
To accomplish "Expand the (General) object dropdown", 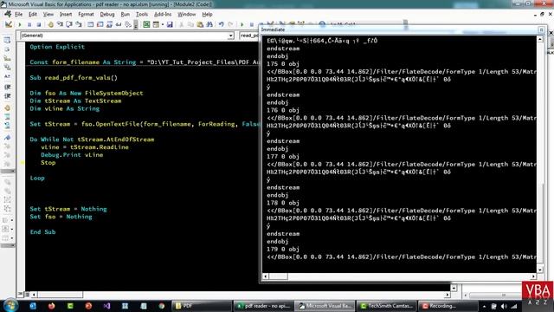I will [231, 36].
